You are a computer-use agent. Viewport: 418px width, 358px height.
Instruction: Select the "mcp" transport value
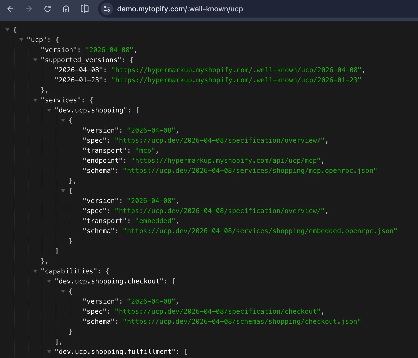tap(145, 150)
